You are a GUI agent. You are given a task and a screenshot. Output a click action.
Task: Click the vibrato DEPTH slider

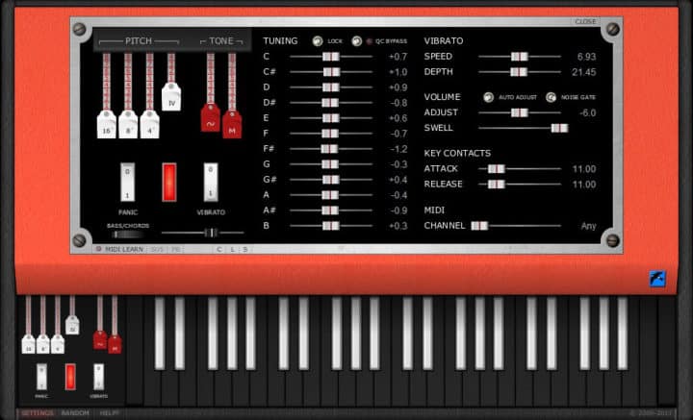520,72
